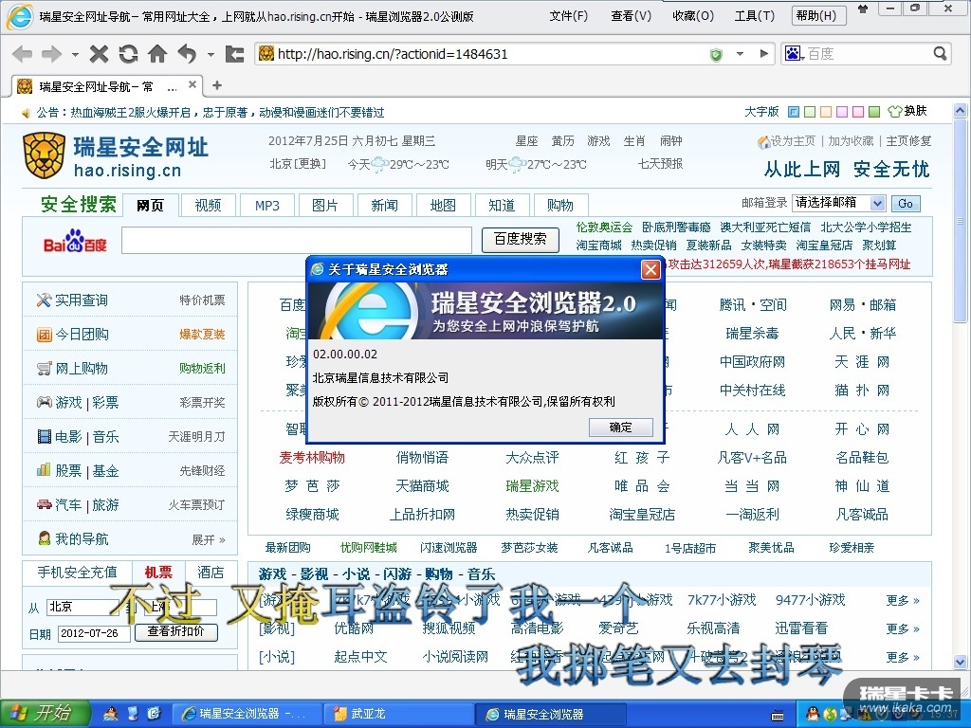This screenshot has width=971, height=728.
Task: Open the 查看(V) menu
Action: click(631, 16)
